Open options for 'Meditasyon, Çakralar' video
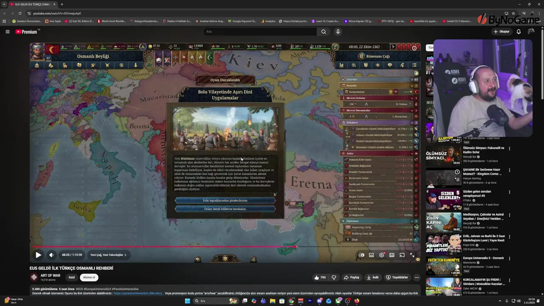 pyautogui.click(x=509, y=215)
